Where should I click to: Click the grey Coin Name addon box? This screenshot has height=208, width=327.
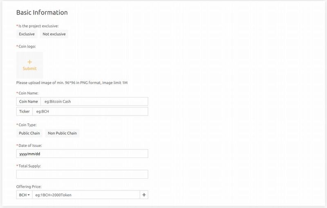[x=29, y=101]
